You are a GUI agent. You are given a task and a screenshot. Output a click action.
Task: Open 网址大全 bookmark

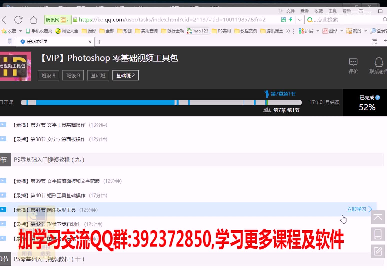[67, 31]
